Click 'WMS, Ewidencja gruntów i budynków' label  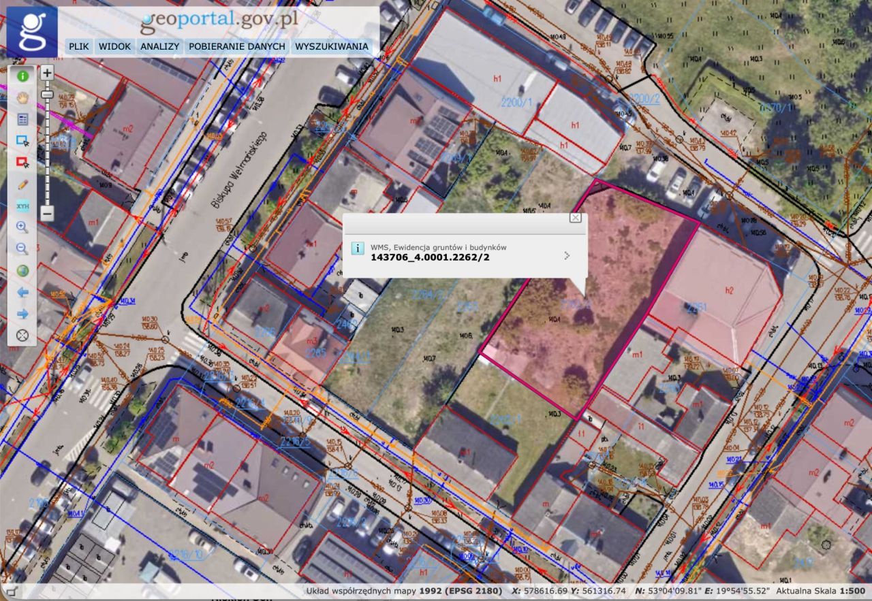coord(439,247)
